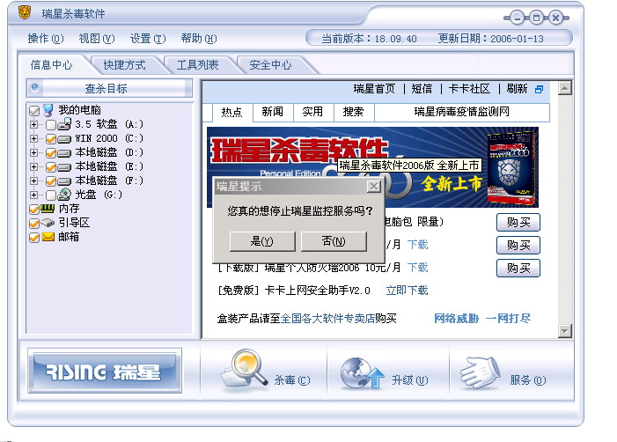Click the memory chip icon beside 内存

(x=48, y=208)
